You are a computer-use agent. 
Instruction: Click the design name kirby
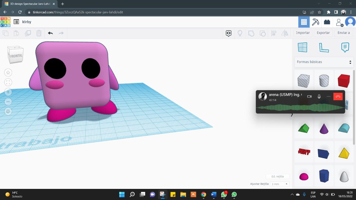click(27, 22)
